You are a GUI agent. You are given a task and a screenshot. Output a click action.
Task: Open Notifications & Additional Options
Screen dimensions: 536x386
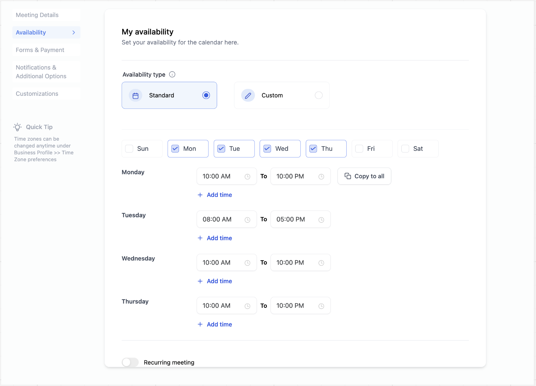46,72
